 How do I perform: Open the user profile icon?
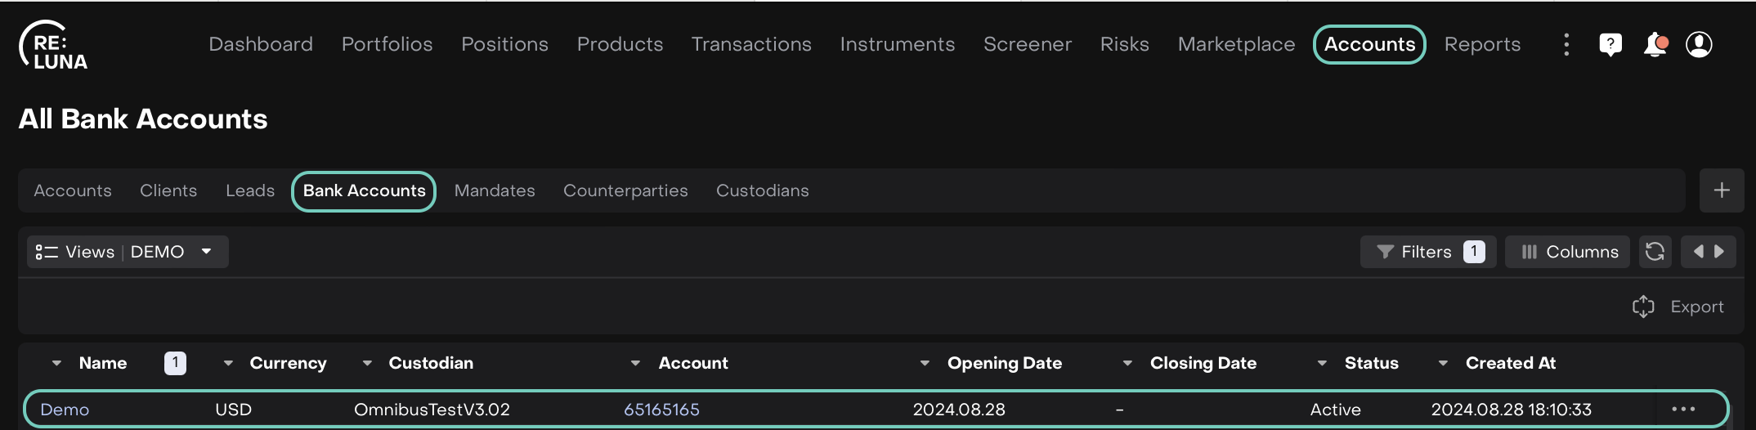tap(1699, 44)
